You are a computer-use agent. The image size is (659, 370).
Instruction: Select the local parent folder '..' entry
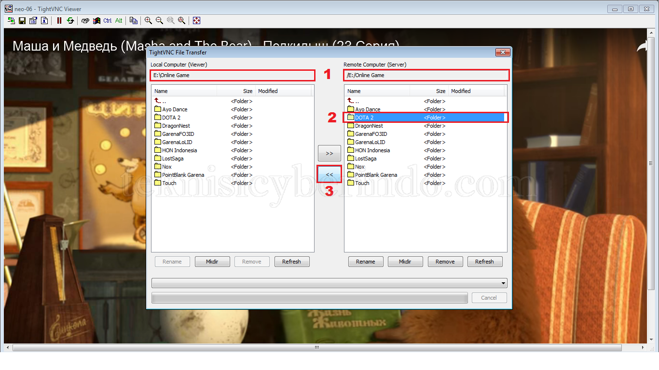pos(160,101)
